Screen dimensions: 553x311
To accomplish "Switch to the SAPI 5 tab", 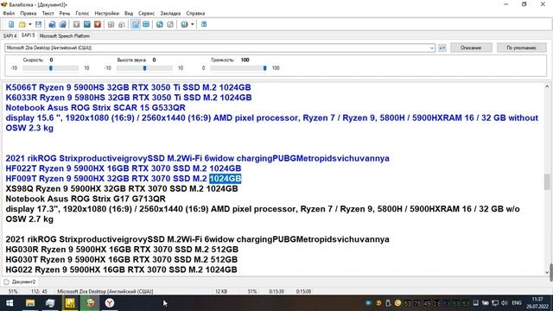I will 28,35.
